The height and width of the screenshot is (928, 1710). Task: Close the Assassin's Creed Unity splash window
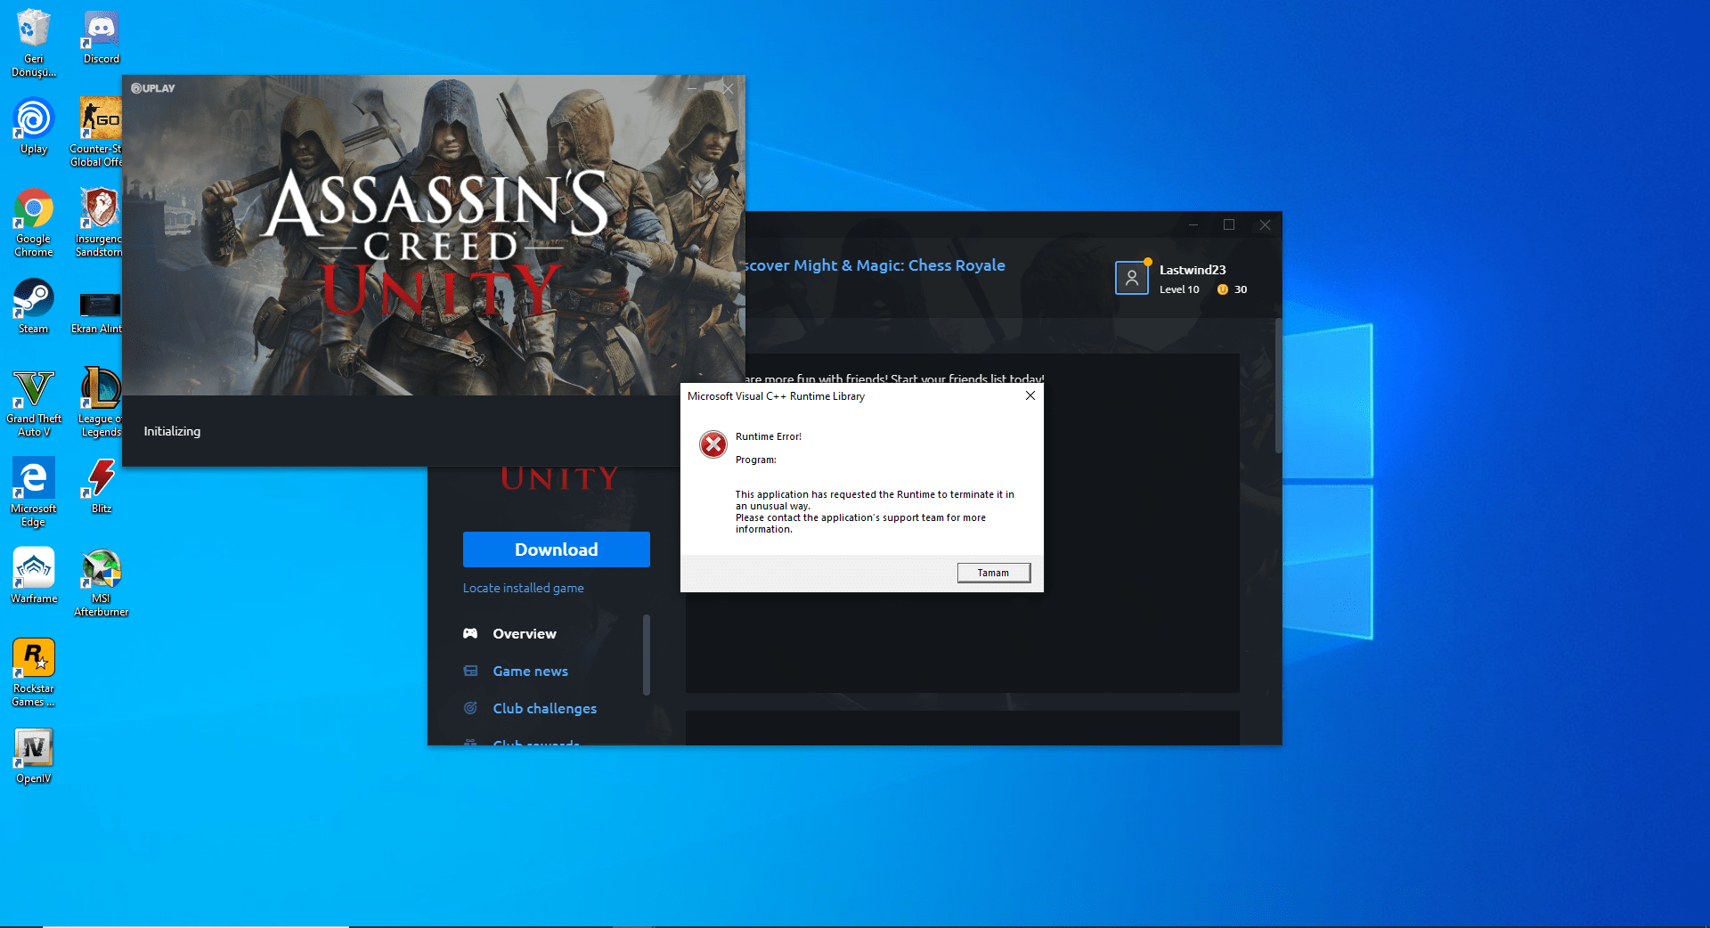tap(729, 88)
